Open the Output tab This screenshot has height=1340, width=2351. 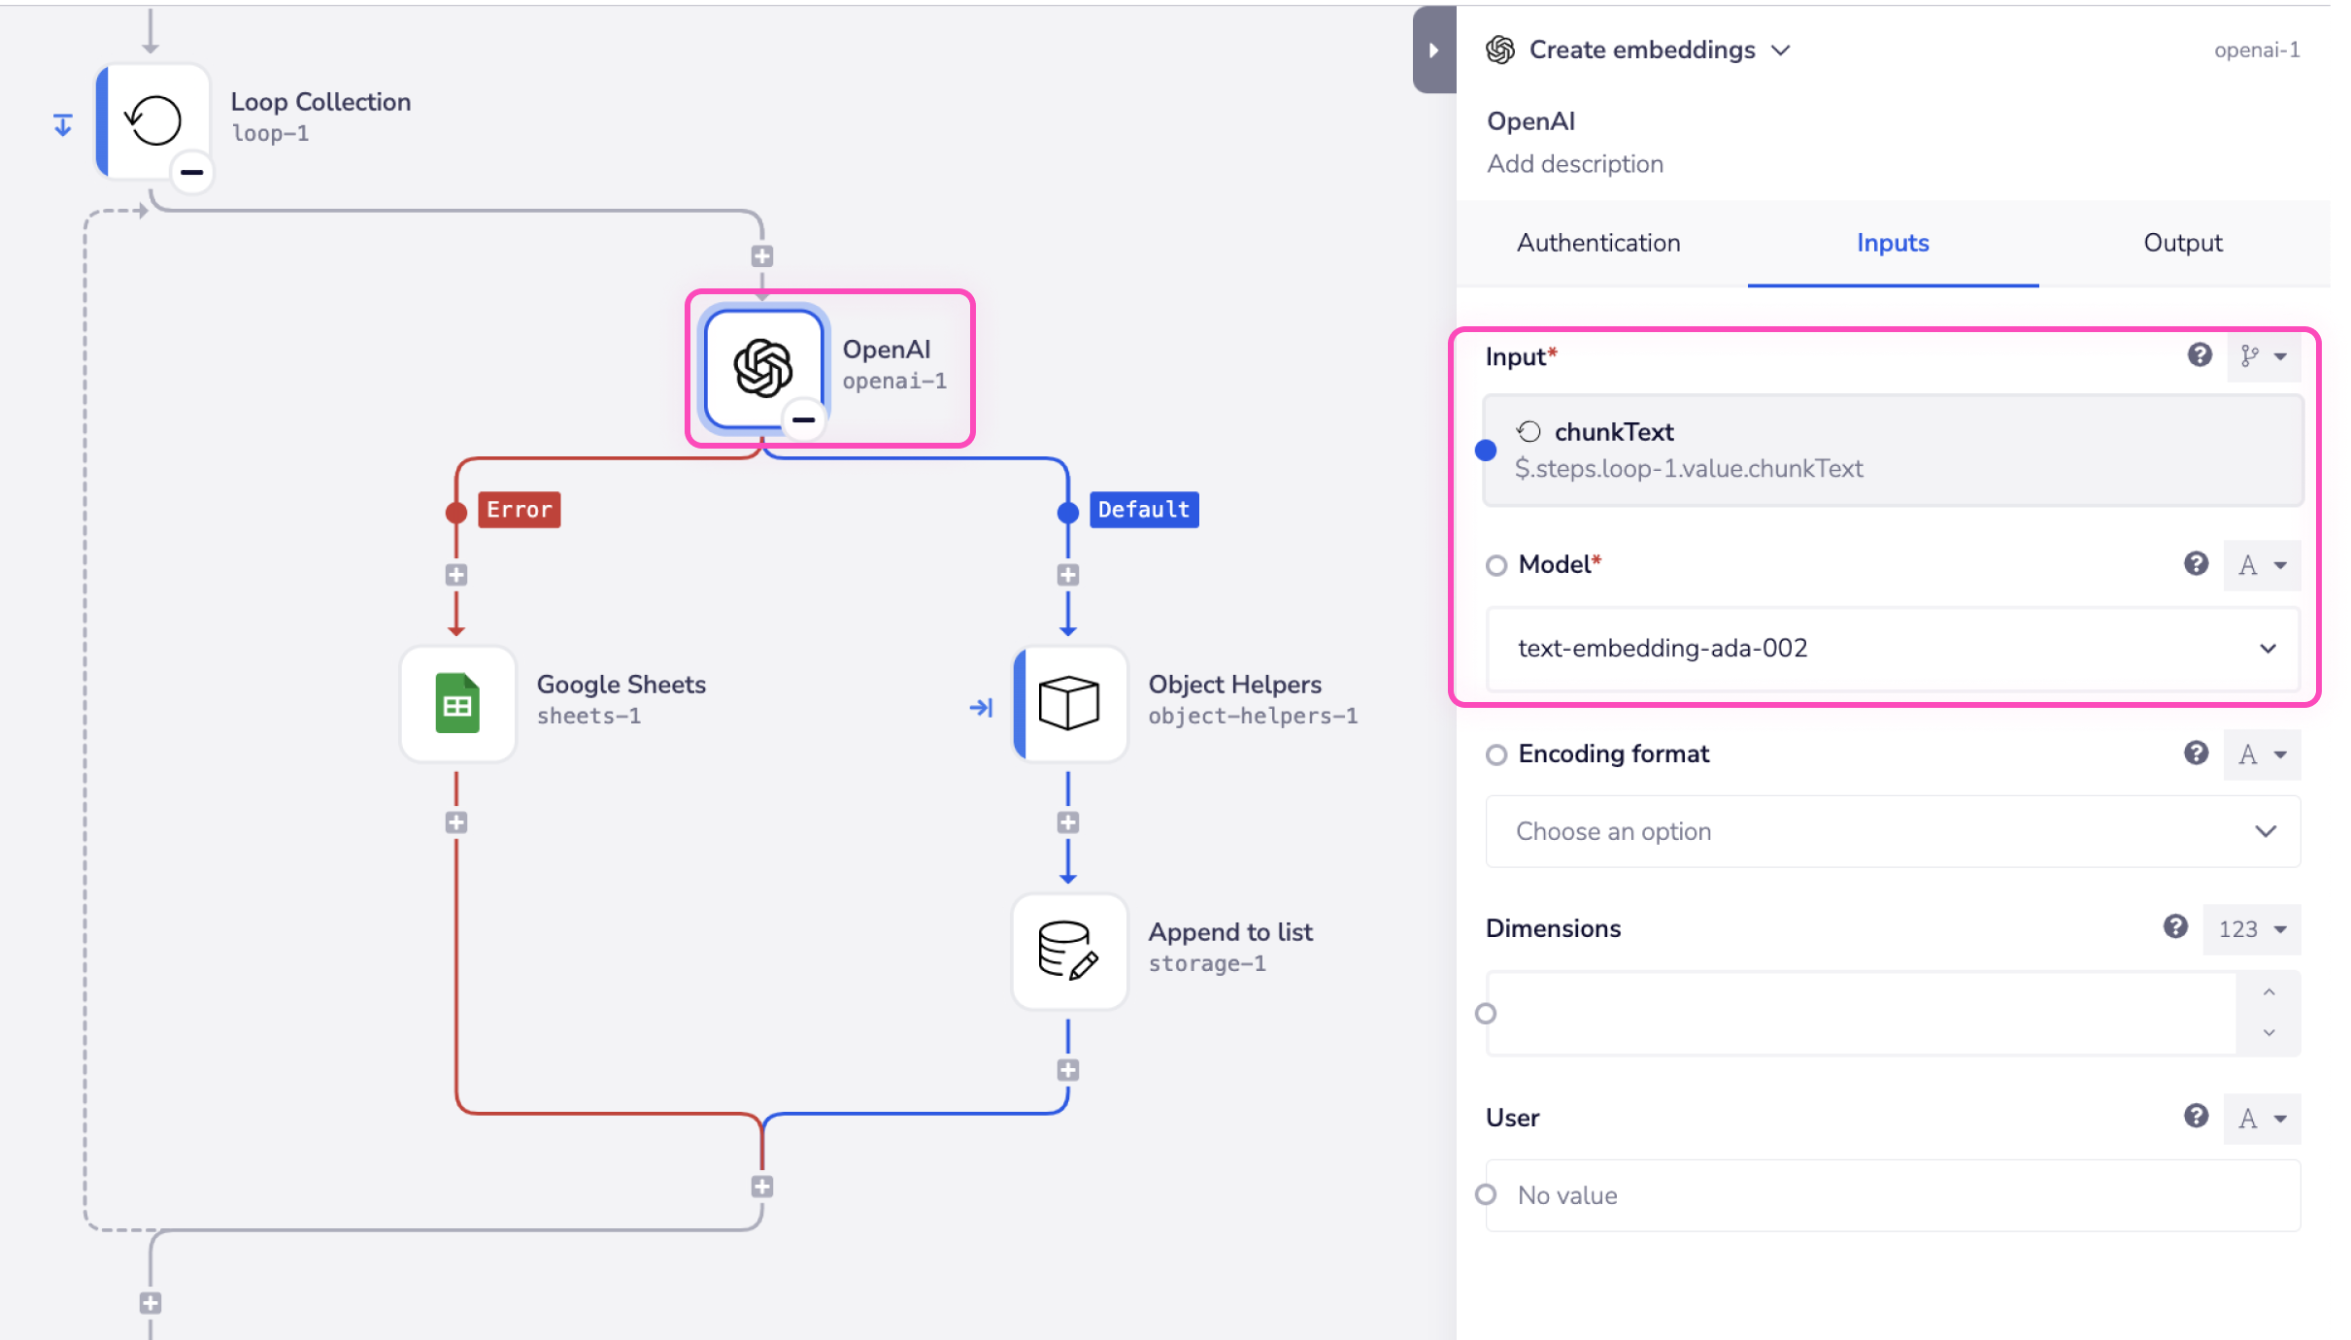2182,243
